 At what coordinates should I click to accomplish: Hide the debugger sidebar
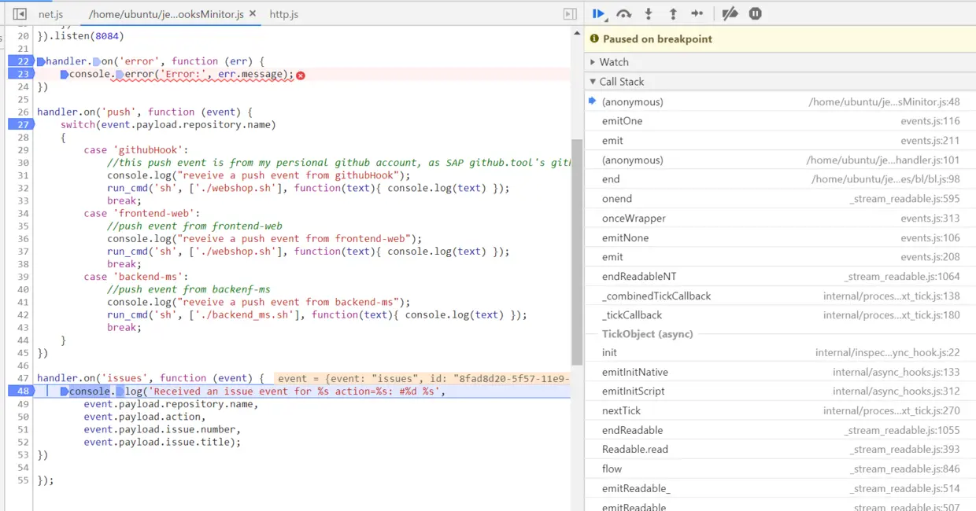click(570, 14)
